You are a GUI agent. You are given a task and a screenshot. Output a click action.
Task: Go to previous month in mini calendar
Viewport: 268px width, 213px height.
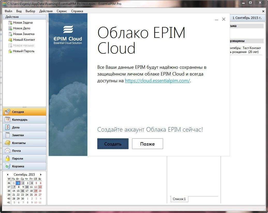[8, 174]
